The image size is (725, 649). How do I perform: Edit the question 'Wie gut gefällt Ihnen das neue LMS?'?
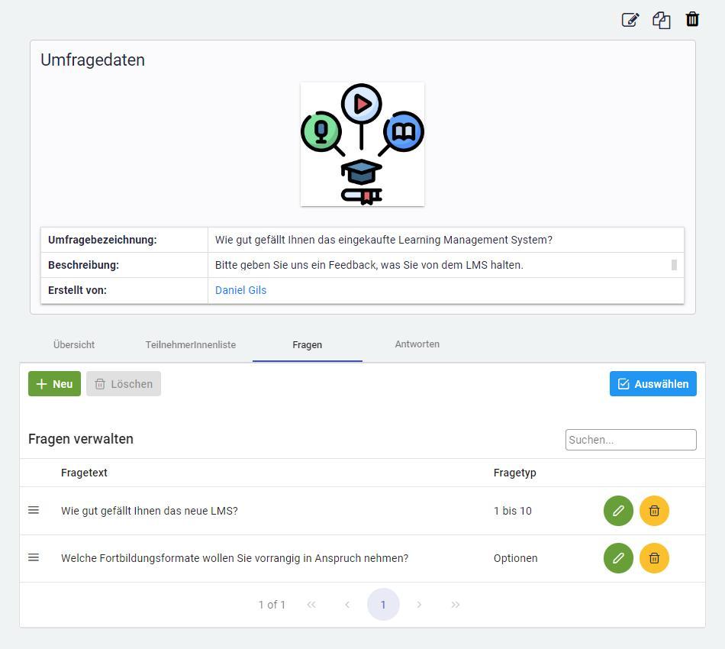click(x=618, y=511)
